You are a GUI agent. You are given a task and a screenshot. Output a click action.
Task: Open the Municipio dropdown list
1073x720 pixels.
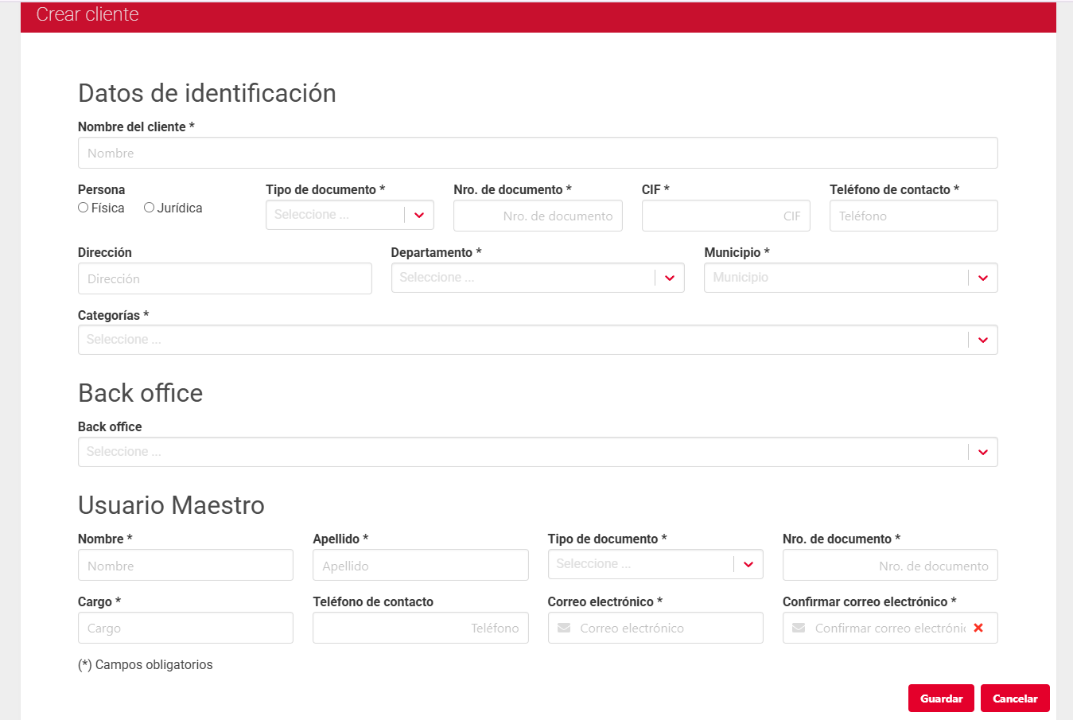click(982, 278)
